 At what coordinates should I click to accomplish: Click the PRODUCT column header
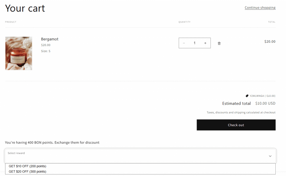(x=11, y=22)
